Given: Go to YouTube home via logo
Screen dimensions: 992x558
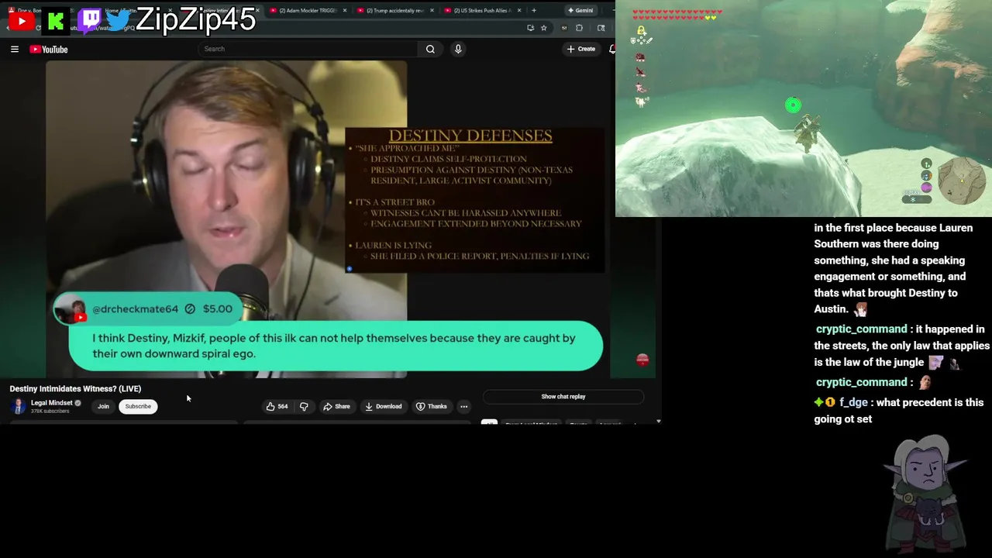Looking at the screenshot, I should (49, 49).
